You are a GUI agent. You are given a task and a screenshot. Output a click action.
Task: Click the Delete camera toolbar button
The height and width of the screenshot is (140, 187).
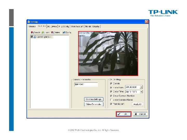point(55,32)
